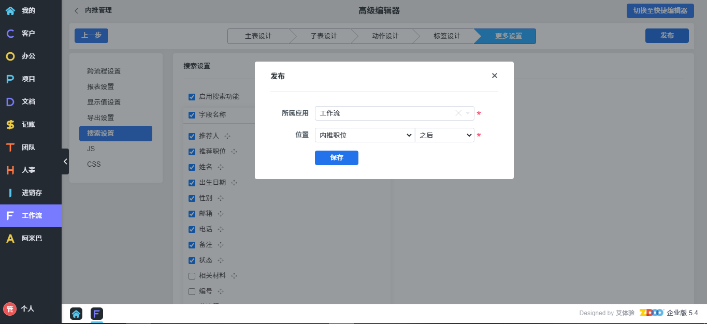Screen dimensions: 707x324
Task: Open the 记账 dollar icon in the sidebar
Action: (10, 124)
